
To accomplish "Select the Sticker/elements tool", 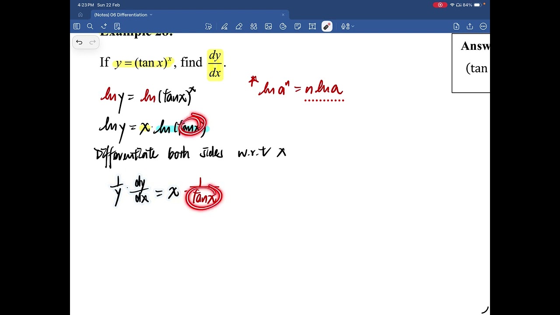I will pyautogui.click(x=283, y=26).
